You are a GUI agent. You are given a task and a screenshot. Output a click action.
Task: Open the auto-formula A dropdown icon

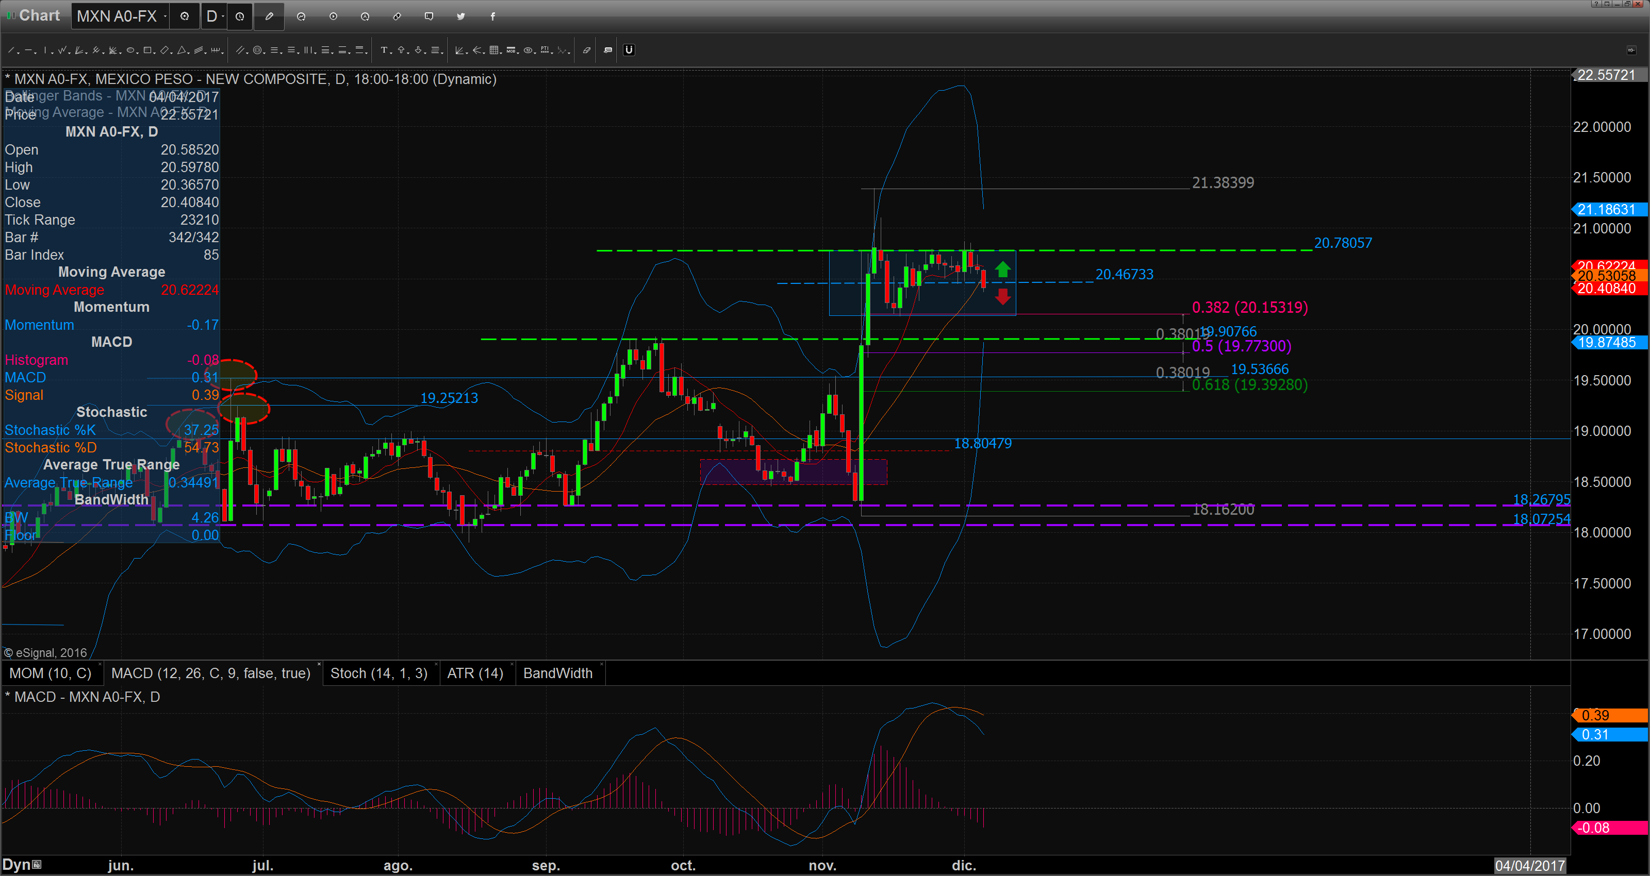tap(365, 16)
